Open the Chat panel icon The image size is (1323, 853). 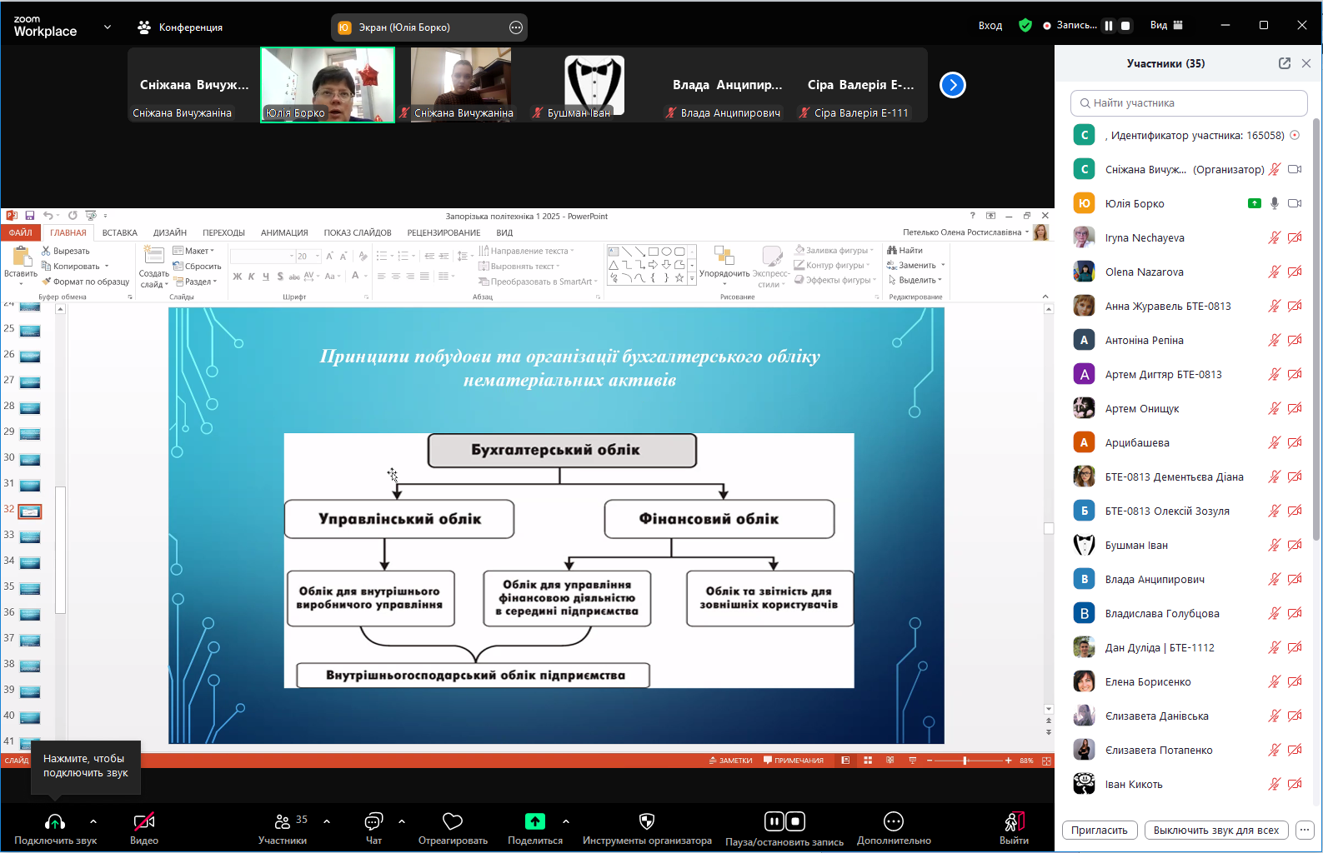373,822
